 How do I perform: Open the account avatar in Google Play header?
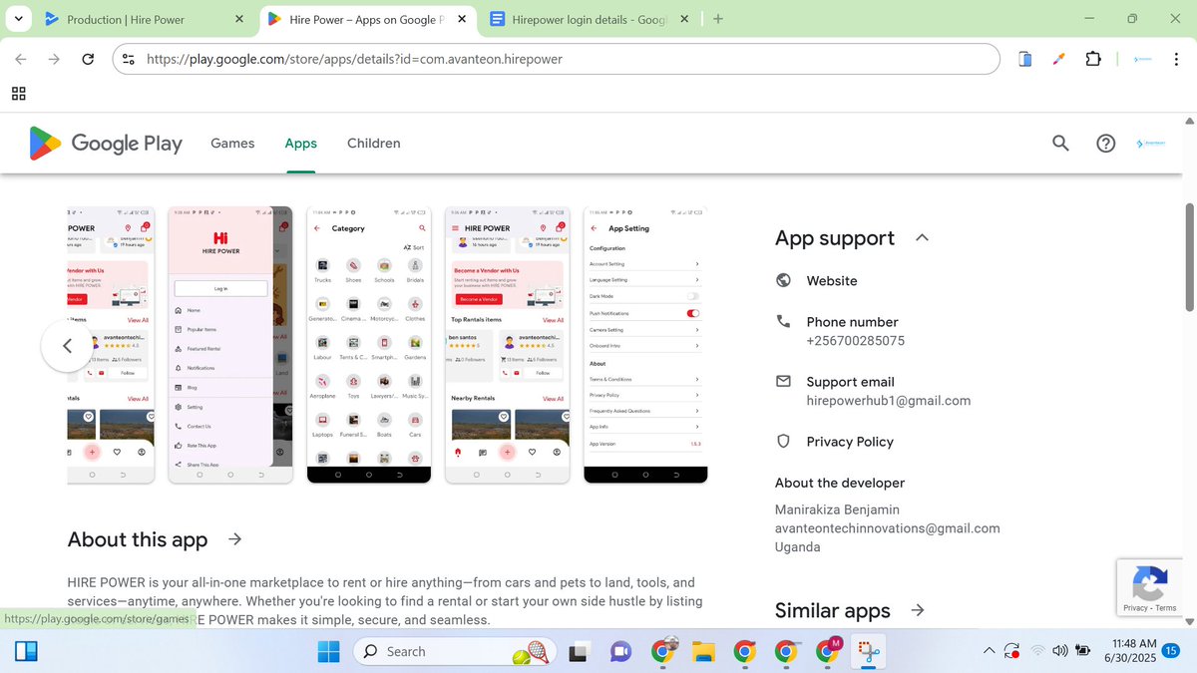[x=1150, y=144]
